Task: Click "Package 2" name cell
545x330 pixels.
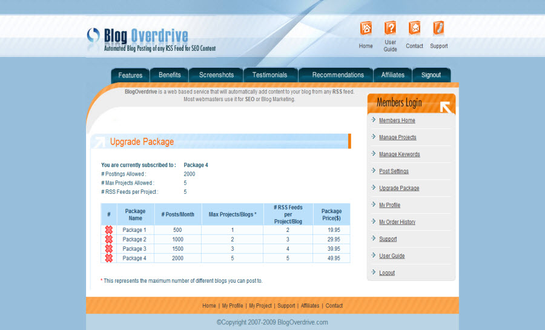Action: tap(134, 239)
